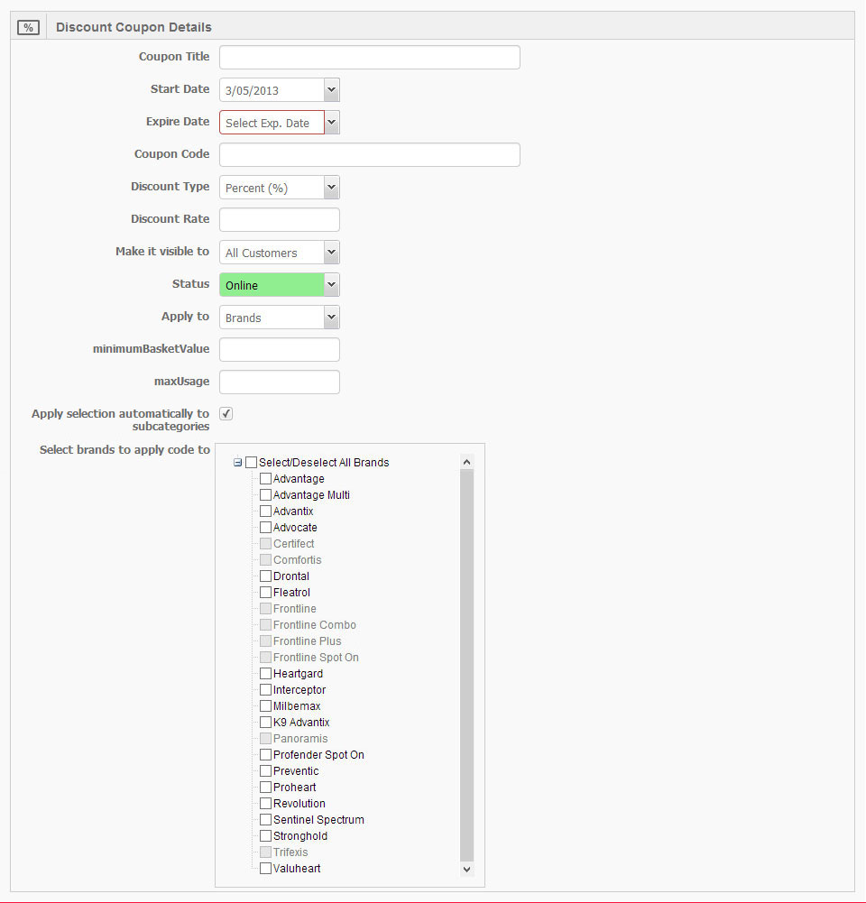Check the Milbemax brand checkbox
The width and height of the screenshot is (866, 903).
click(265, 706)
